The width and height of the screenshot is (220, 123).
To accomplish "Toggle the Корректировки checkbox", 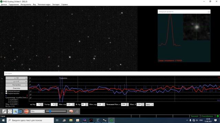I will click(x=6, y=93).
